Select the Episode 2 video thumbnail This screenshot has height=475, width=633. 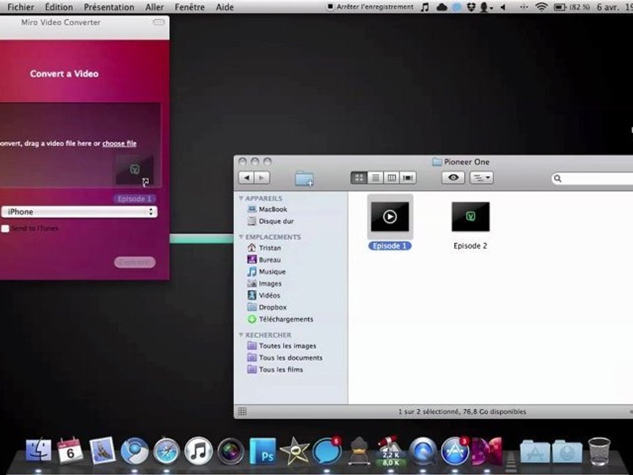point(471,217)
